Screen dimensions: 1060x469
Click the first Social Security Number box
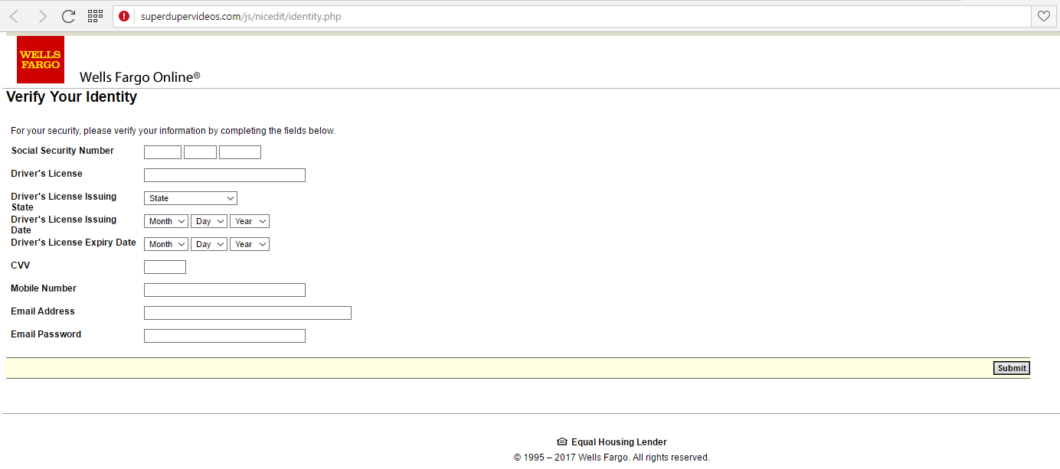[x=162, y=152]
